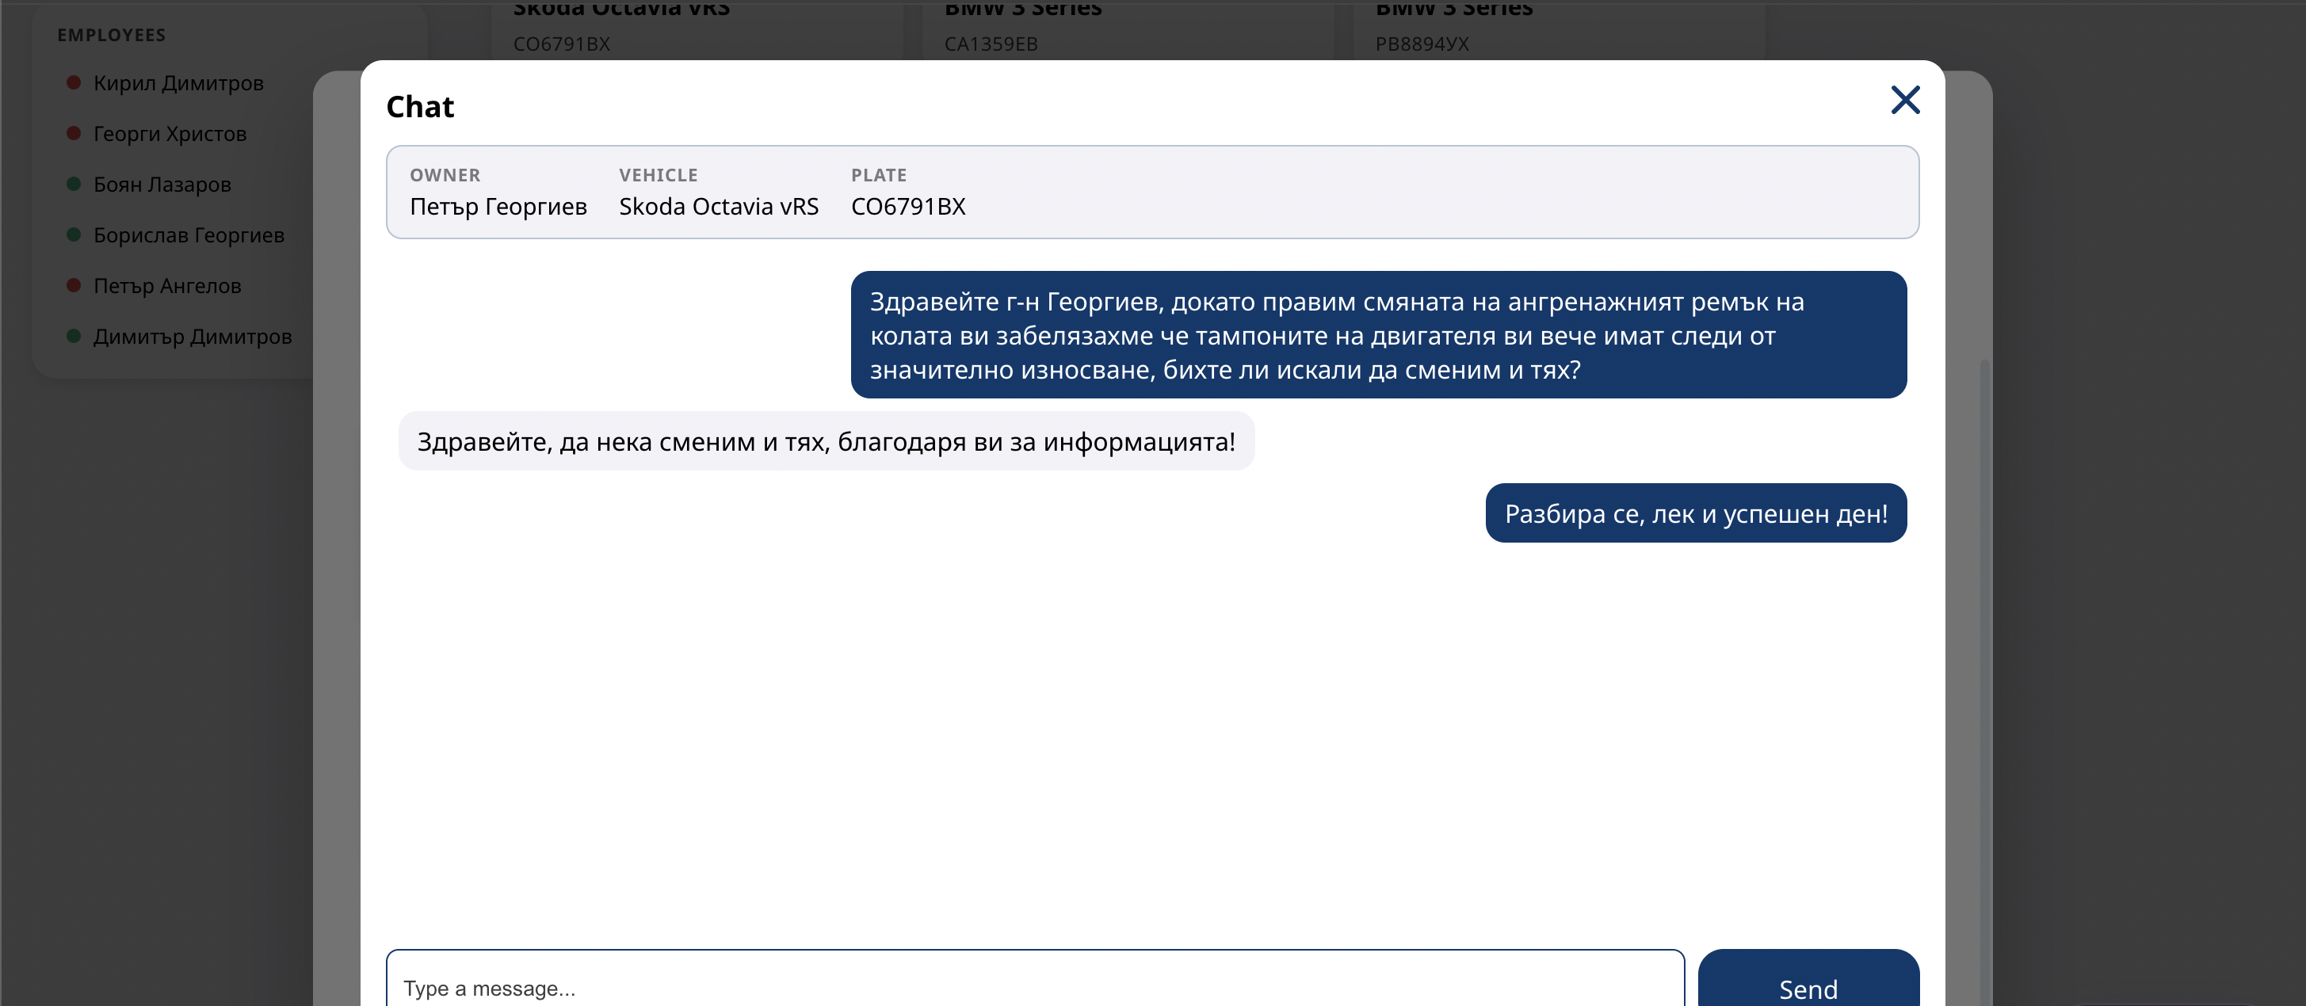Click the Chat dialog title
2306x1006 pixels.
[420, 106]
